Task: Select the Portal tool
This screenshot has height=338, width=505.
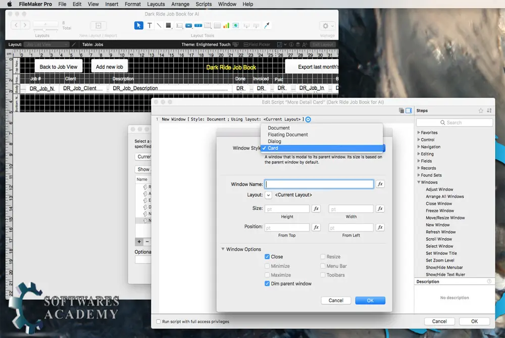Action: pos(217,25)
